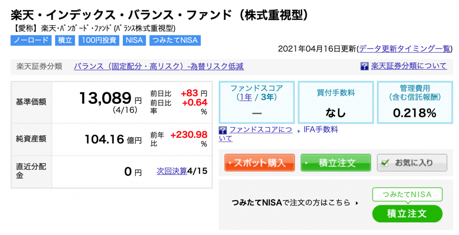Open the 楽天証券分類について link

coord(409,66)
